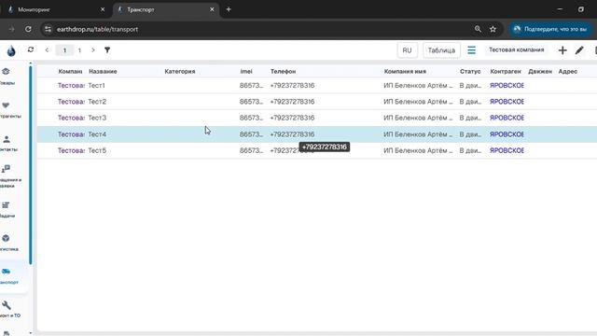Go to next table page arrow
The image size is (597, 336).
[93, 49]
